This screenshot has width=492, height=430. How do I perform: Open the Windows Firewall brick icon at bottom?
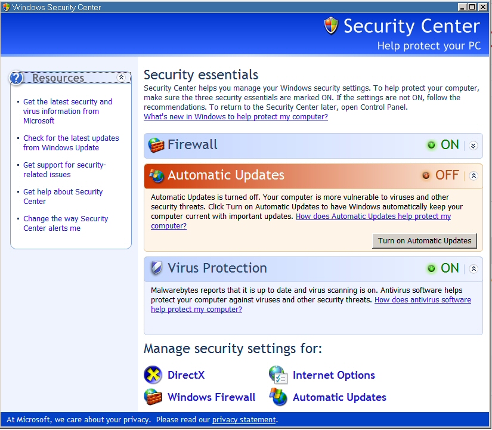coord(153,397)
